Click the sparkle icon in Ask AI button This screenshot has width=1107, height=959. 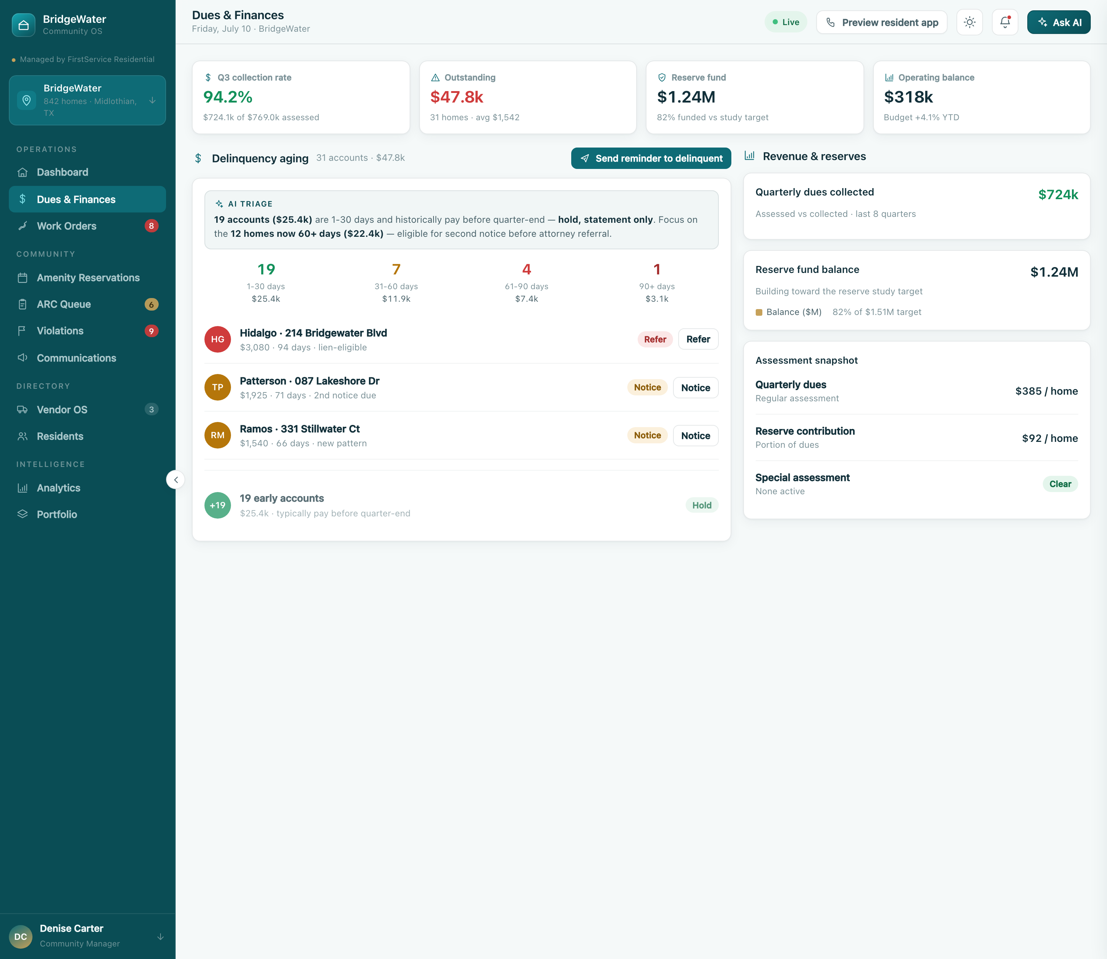coord(1043,22)
